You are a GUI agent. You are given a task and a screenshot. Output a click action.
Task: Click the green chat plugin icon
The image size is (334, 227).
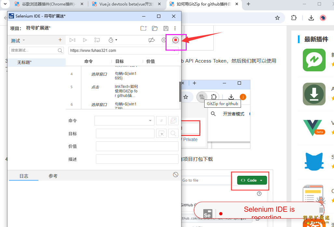pyautogui.click(x=314, y=60)
